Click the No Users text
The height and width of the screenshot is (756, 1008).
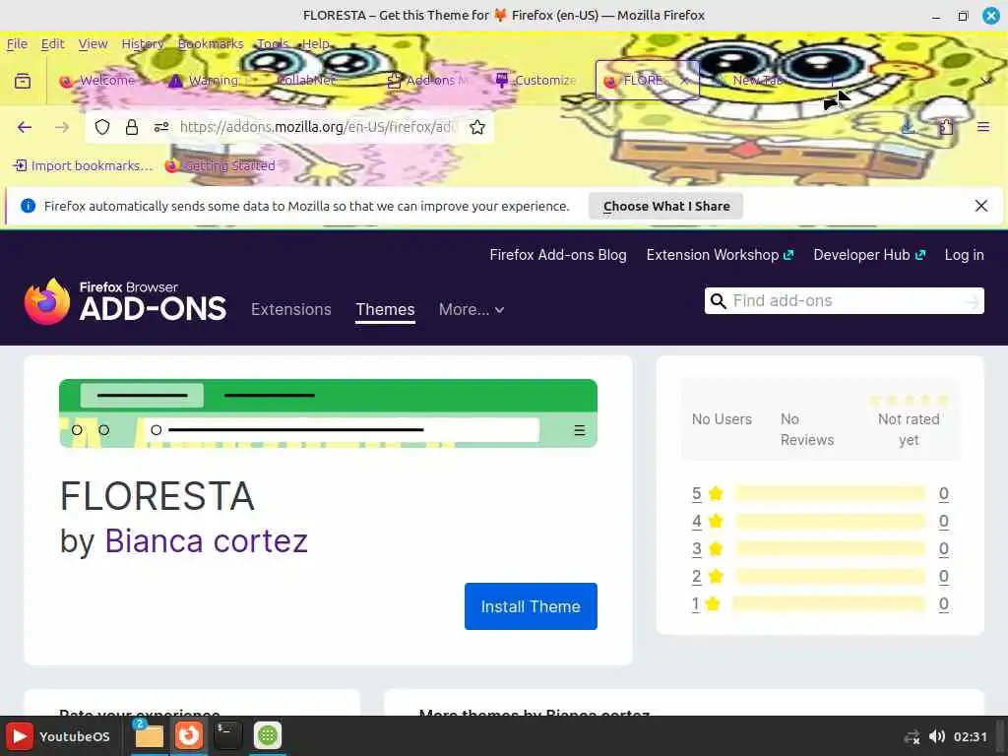click(722, 419)
